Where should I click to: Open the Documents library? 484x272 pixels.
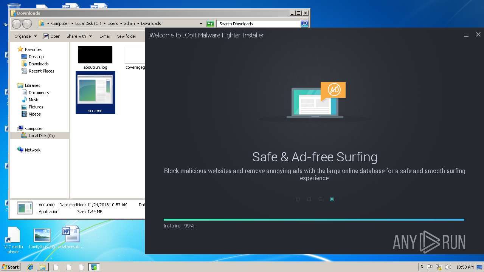coord(39,93)
